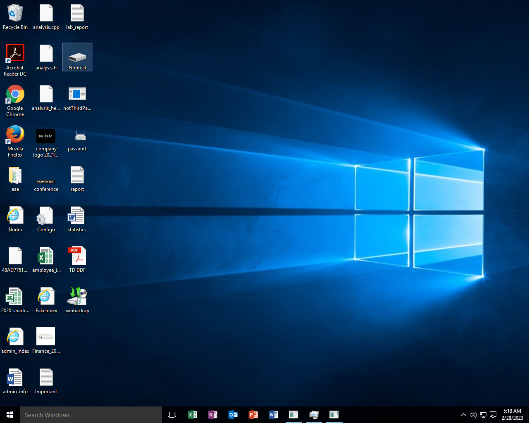Image resolution: width=529 pixels, height=423 pixels.
Task: Open OneNote from the taskbar
Action: click(213, 415)
